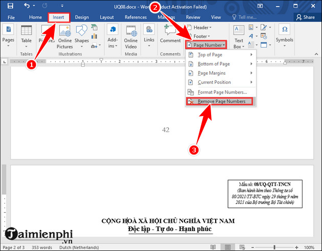Zoom out with minus button
Image resolution: width=322 pixels, height=251 pixels.
click(253, 247)
